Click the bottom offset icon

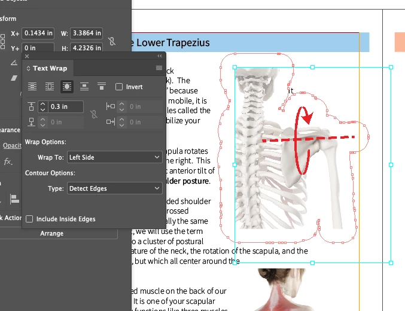31,122
